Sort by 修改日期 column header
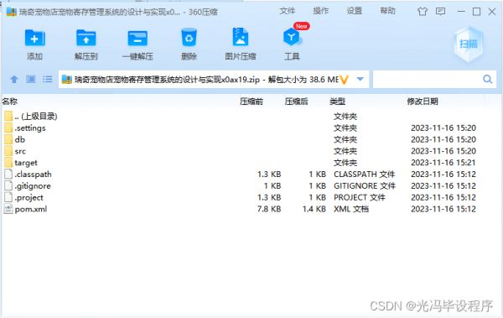Viewport: 503px width, 318px height. pos(423,102)
